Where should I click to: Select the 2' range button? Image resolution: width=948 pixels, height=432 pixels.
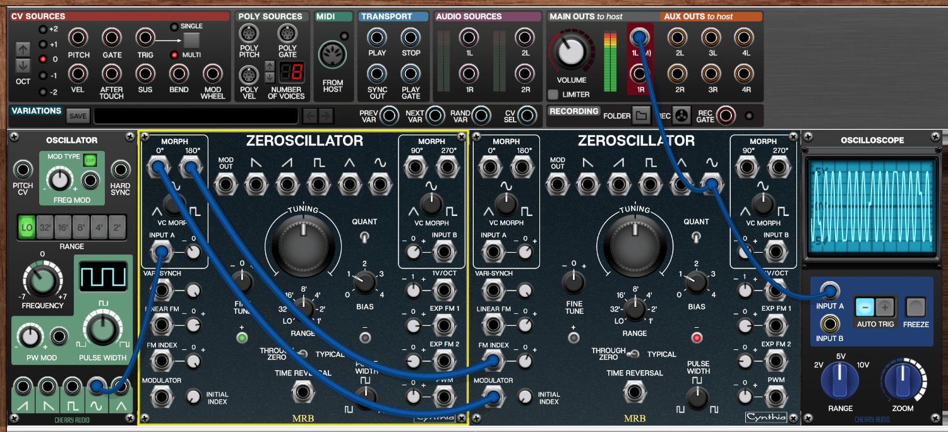coord(117,227)
